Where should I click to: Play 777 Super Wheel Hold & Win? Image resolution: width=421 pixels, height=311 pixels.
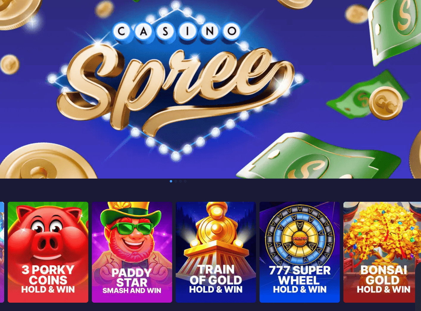click(x=300, y=252)
